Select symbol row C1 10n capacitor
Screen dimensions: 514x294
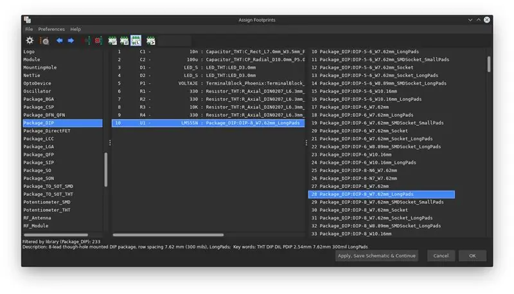coord(208,52)
